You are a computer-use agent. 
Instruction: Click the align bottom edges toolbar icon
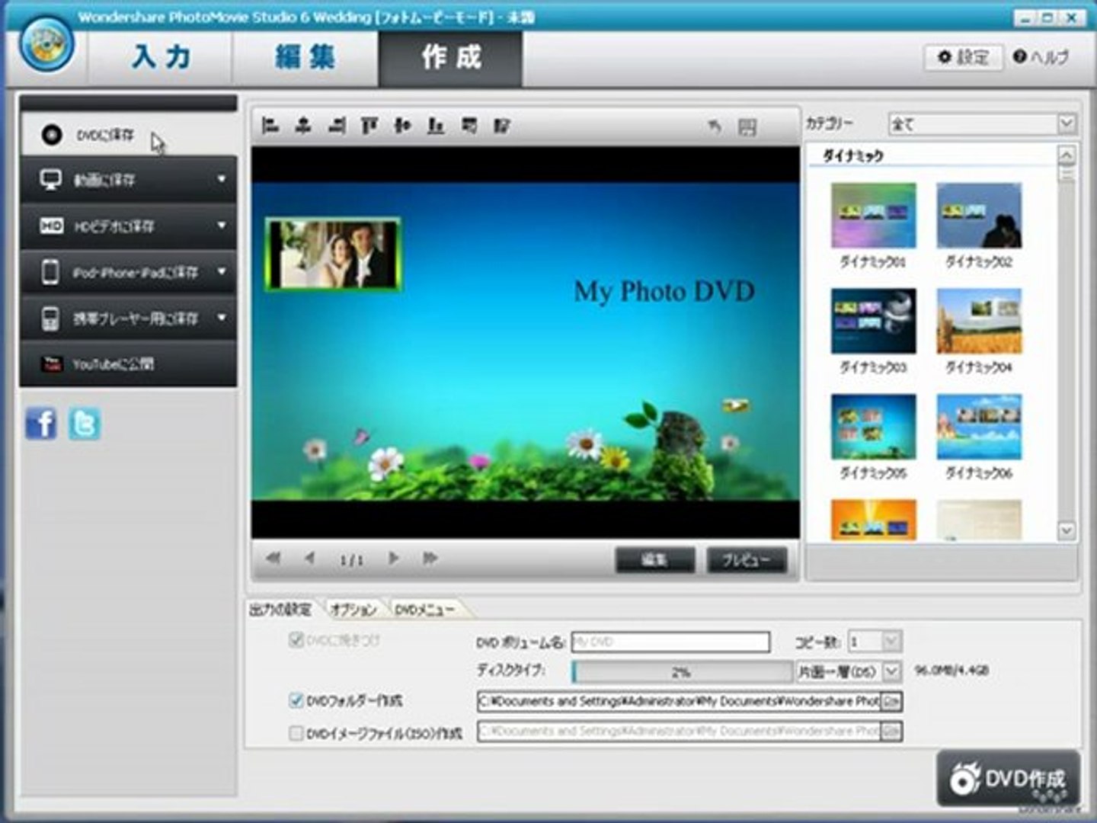pyautogui.click(x=436, y=126)
